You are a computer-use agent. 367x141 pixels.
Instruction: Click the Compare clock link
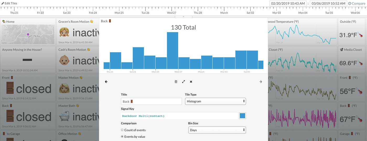pos(357,3)
